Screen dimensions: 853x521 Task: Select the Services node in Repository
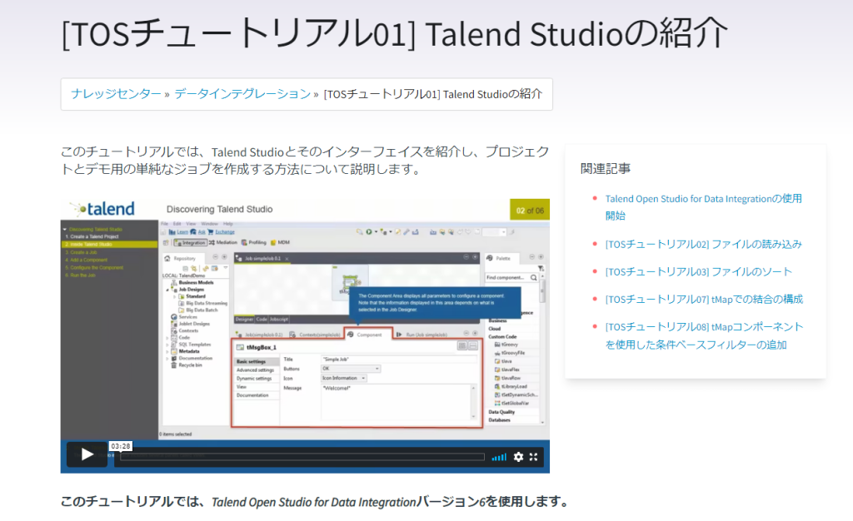coord(184,317)
